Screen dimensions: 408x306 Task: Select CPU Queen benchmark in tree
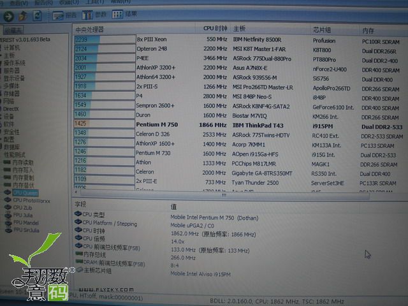(x=25, y=193)
